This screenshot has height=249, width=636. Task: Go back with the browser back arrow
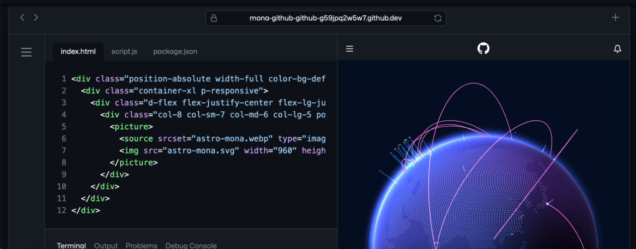click(22, 17)
